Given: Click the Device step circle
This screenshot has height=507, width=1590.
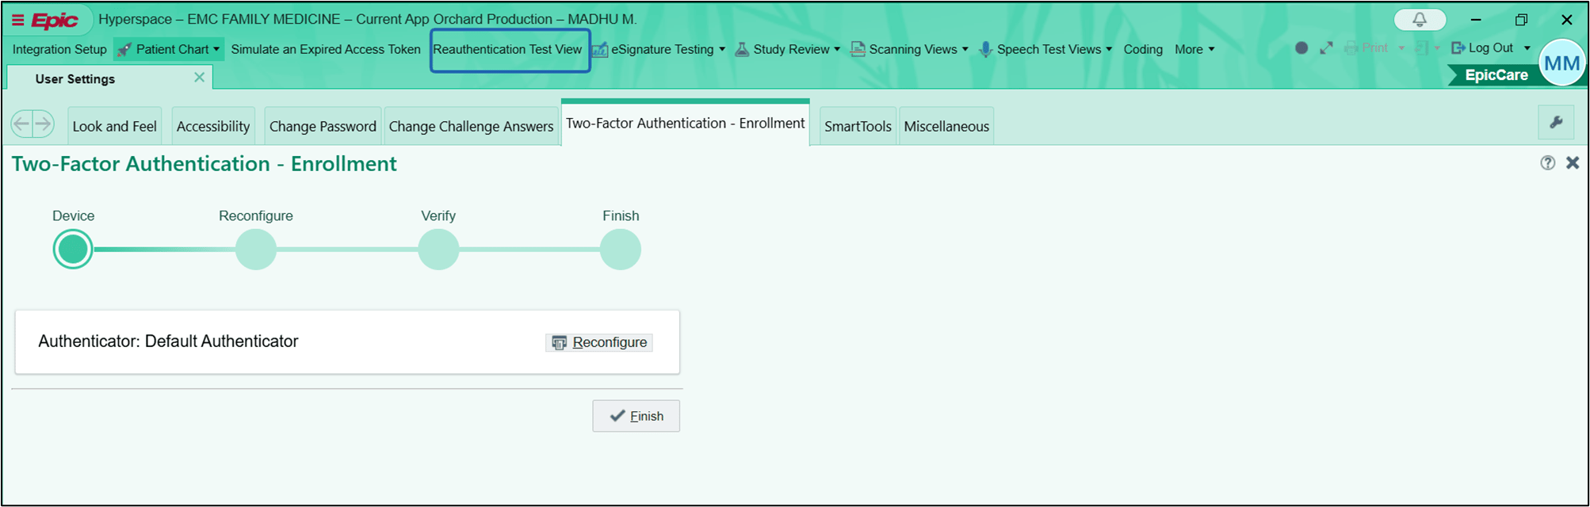Looking at the screenshot, I should (x=73, y=250).
